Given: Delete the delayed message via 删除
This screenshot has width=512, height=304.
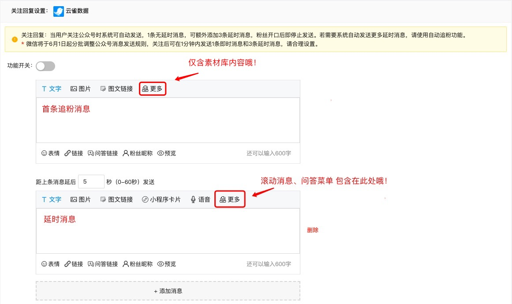Looking at the screenshot, I should [x=313, y=230].
